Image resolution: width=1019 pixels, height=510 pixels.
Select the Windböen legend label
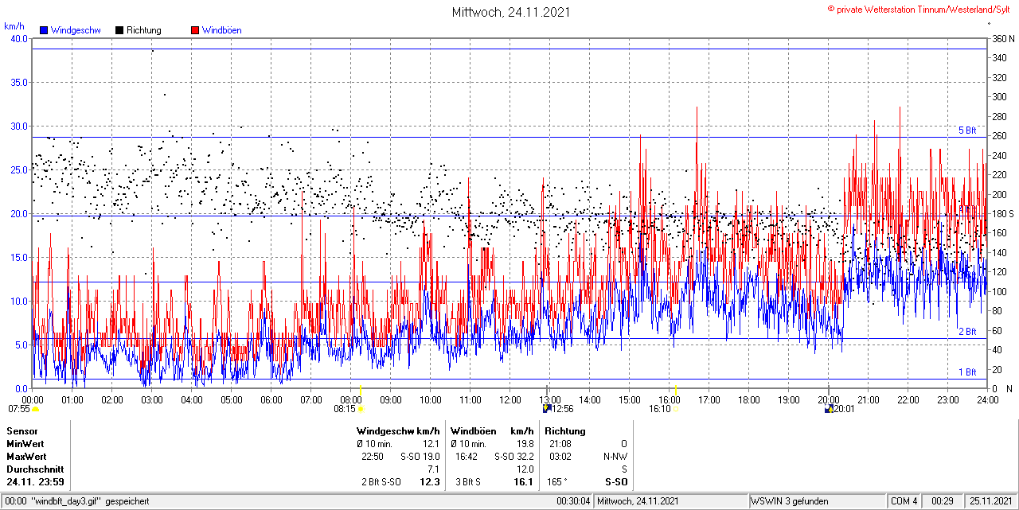click(x=221, y=30)
